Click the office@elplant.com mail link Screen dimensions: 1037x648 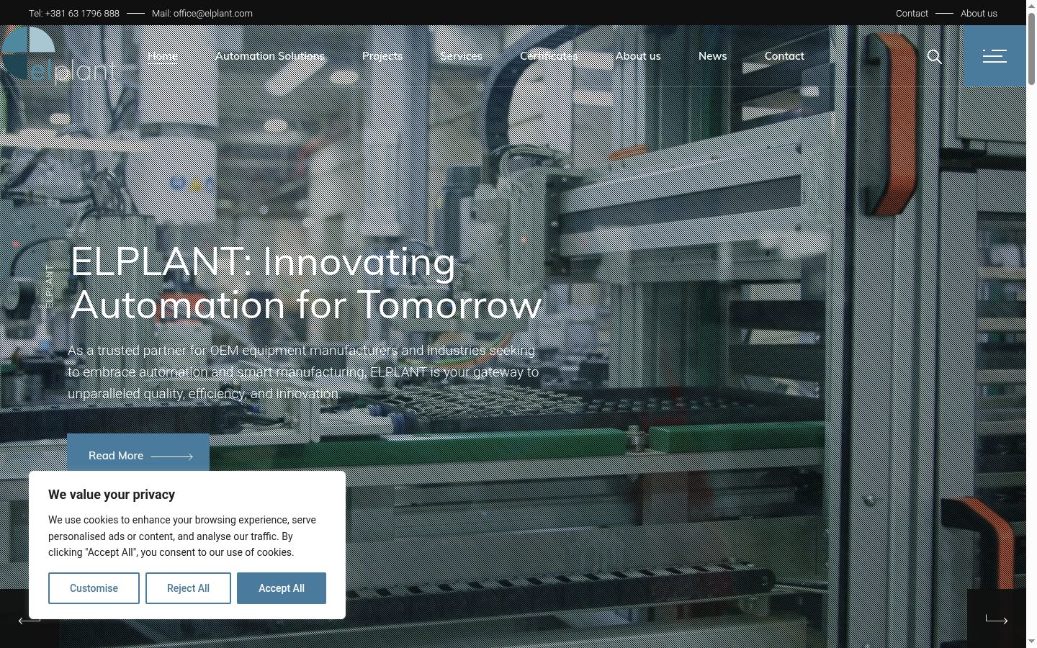[x=202, y=13]
